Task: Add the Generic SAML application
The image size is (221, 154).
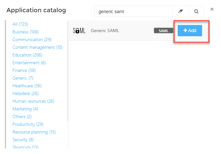Action: point(190,30)
